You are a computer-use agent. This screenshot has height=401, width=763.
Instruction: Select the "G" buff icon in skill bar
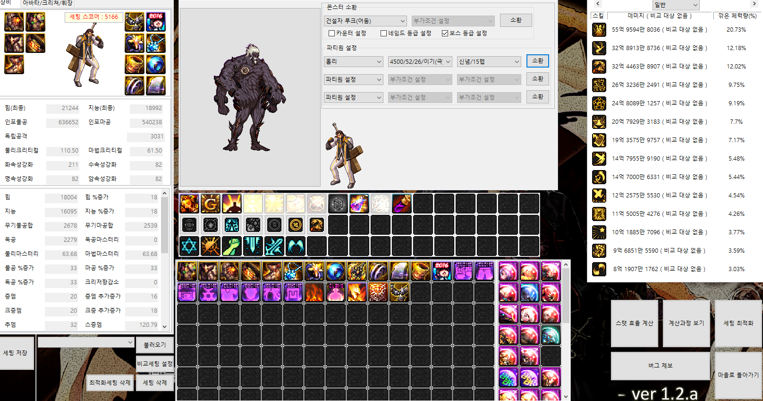tap(211, 204)
